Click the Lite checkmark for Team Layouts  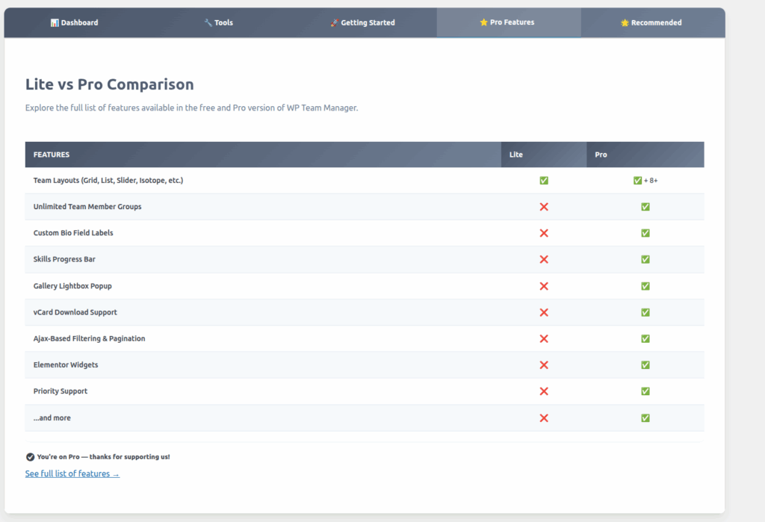point(544,181)
